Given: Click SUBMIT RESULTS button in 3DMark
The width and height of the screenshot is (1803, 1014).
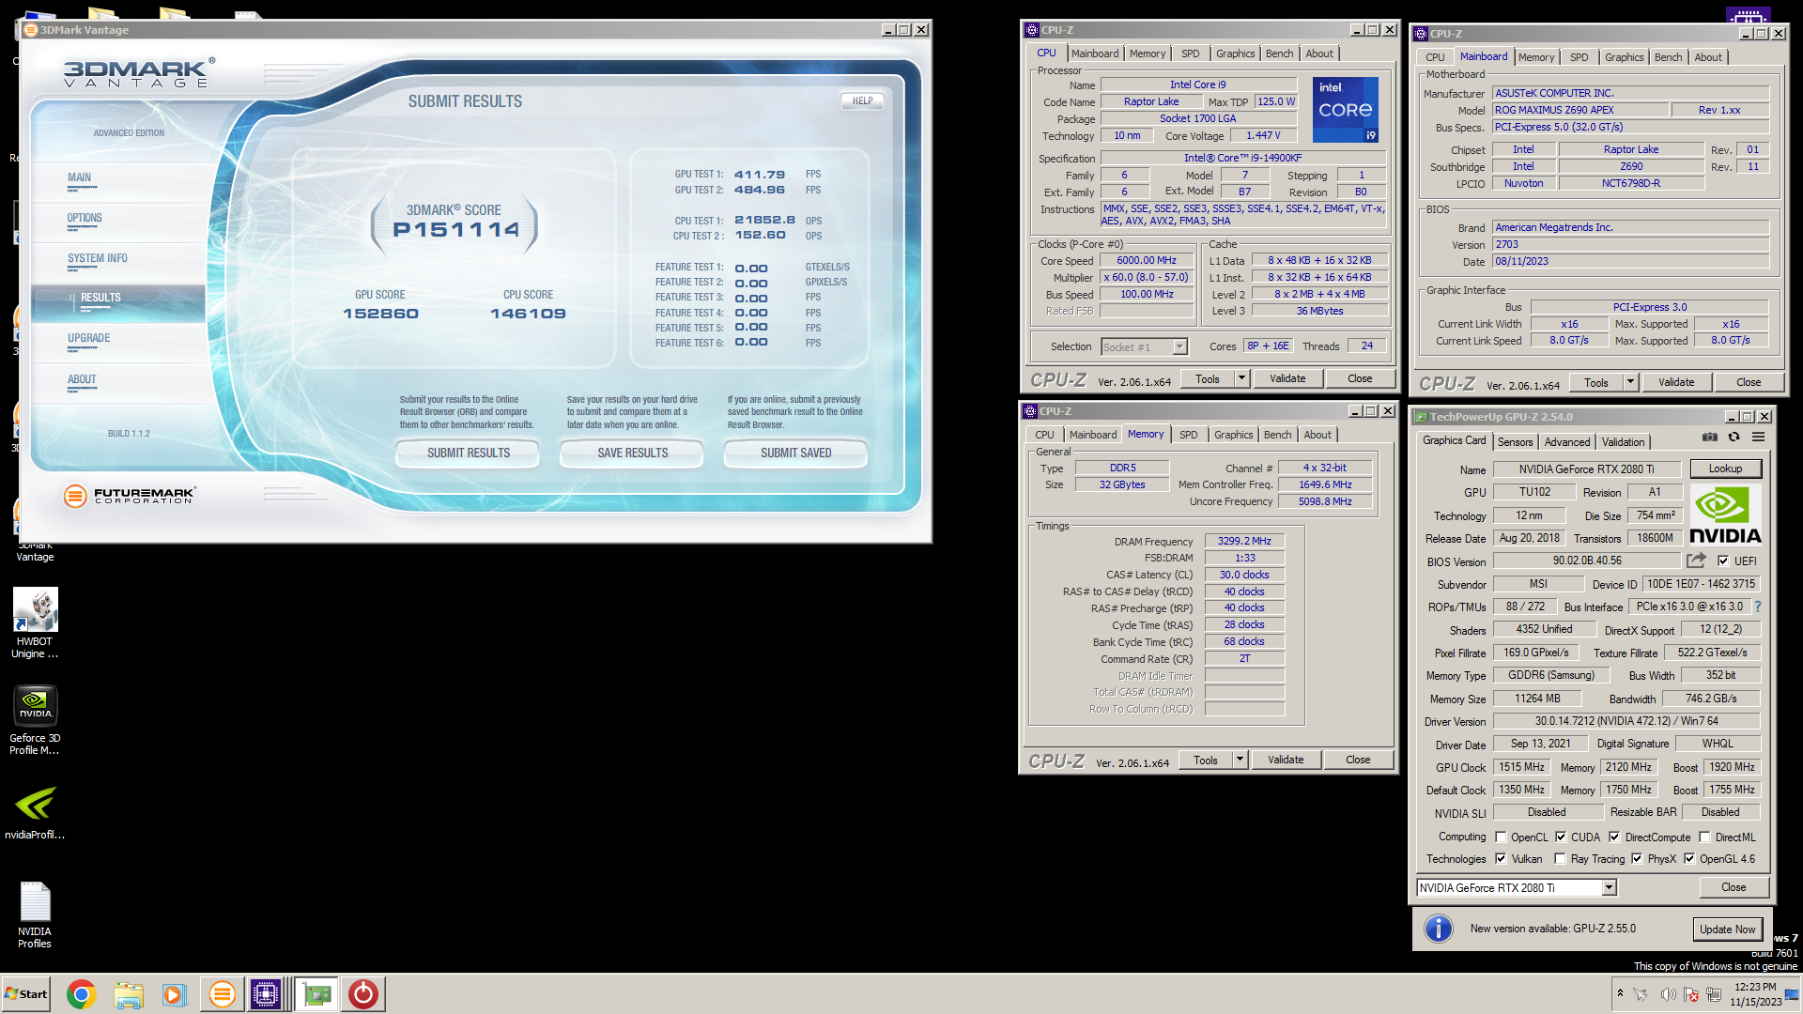Looking at the screenshot, I should coord(468,453).
